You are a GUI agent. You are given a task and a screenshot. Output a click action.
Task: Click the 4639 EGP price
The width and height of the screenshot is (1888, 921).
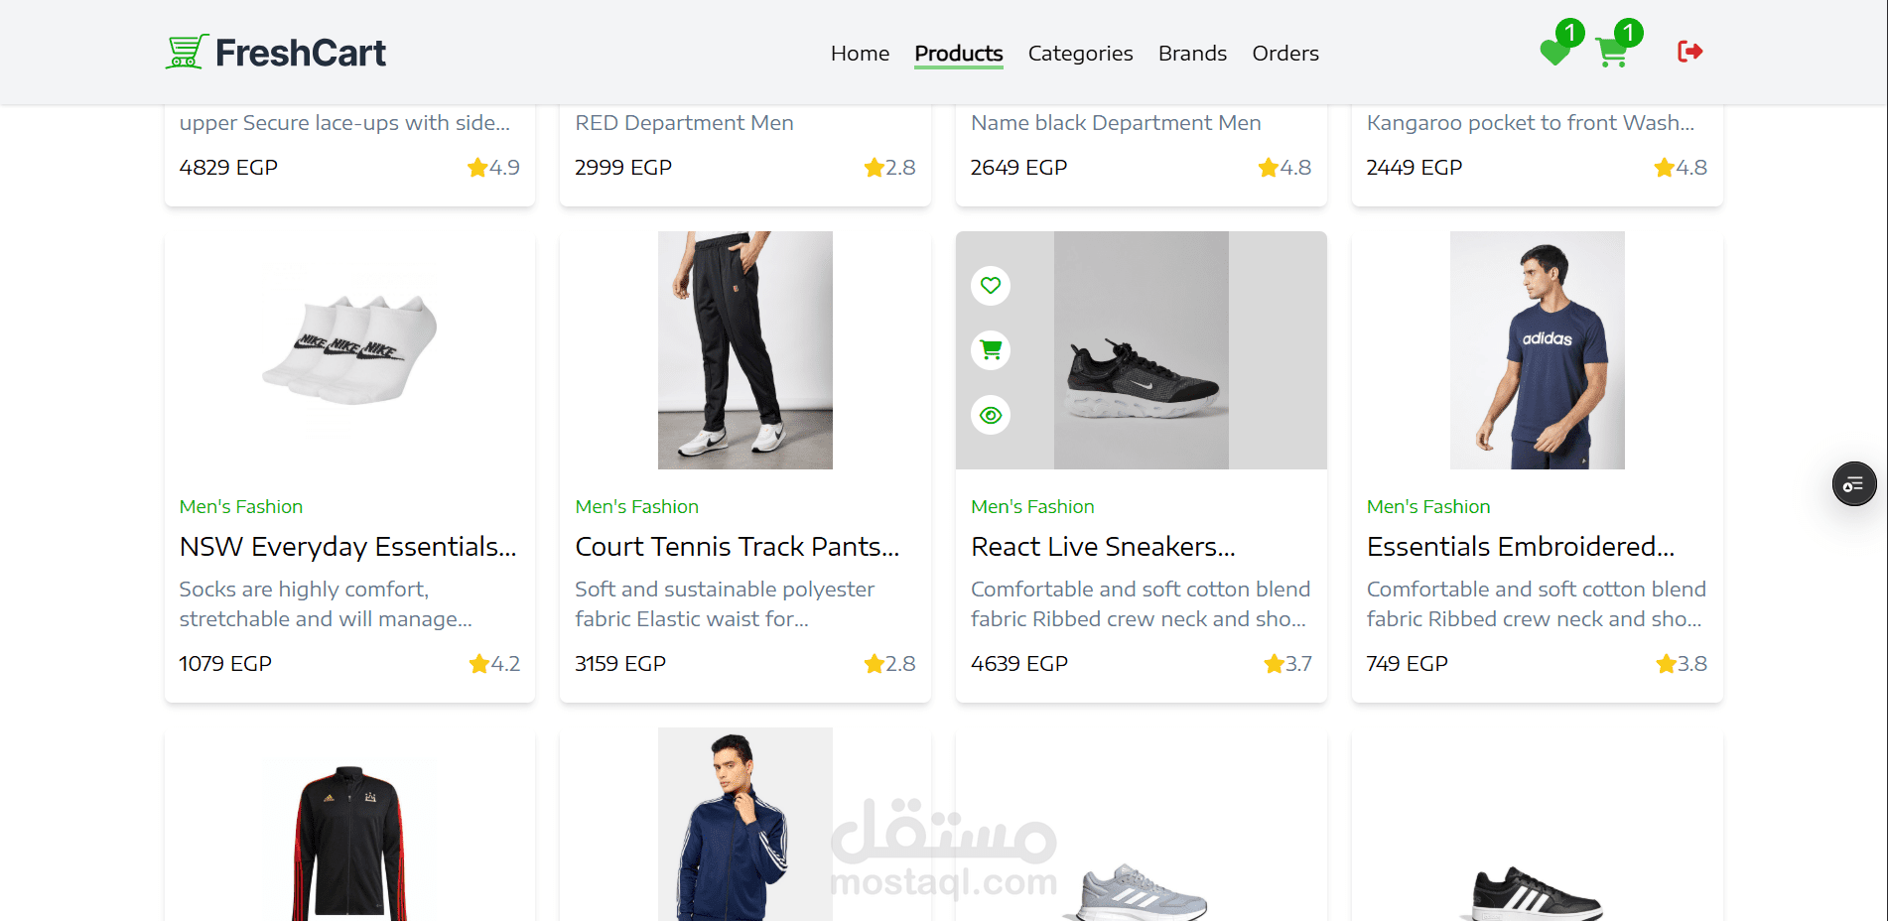point(1019,664)
